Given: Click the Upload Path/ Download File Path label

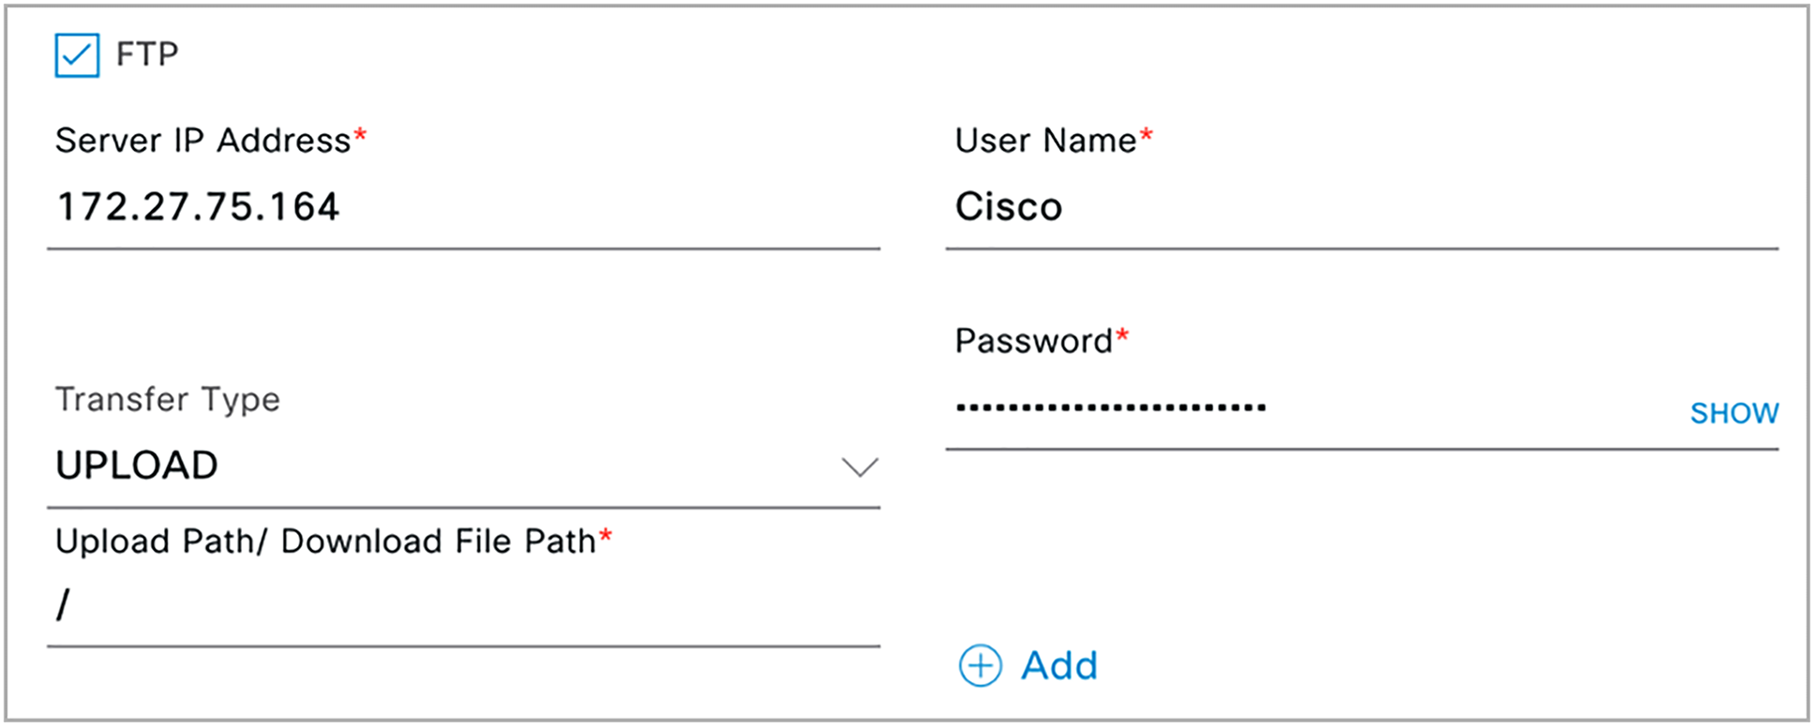Looking at the screenshot, I should tap(325, 541).
